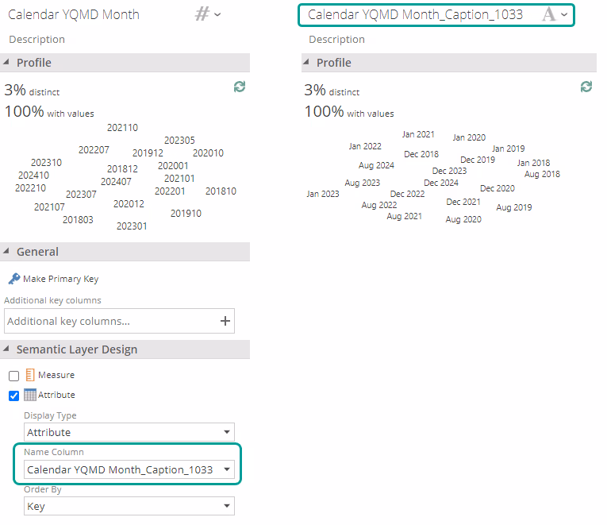Refresh the right Caption column profile
The image size is (607, 525).
point(586,87)
